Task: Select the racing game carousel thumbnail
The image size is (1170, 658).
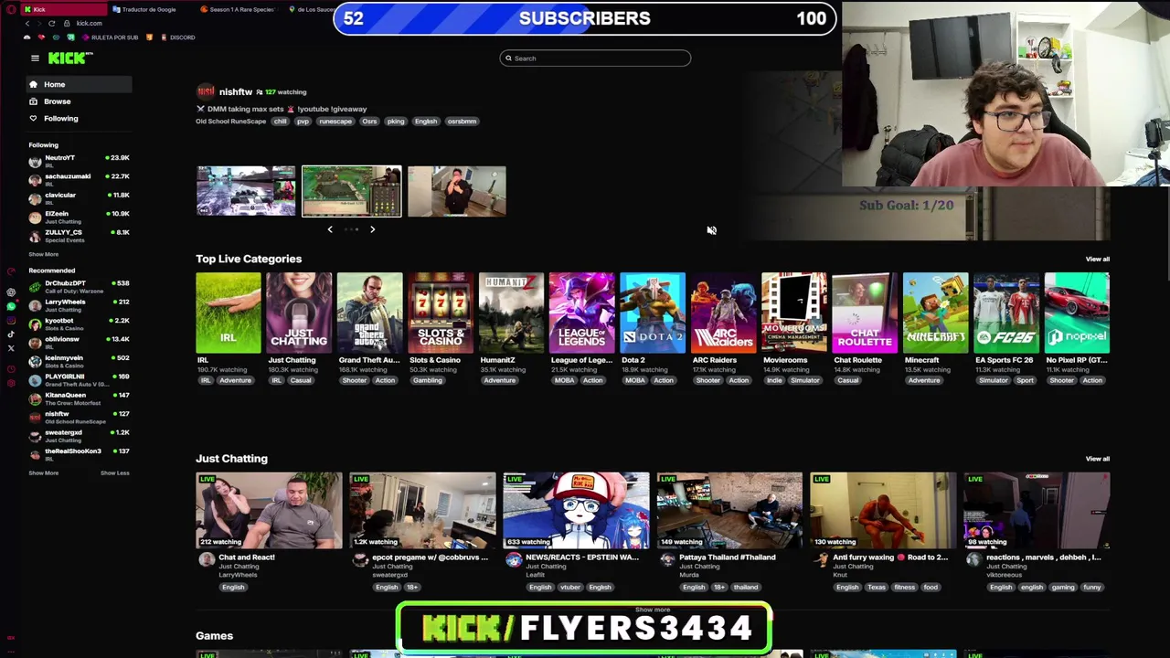Action: pyautogui.click(x=246, y=191)
